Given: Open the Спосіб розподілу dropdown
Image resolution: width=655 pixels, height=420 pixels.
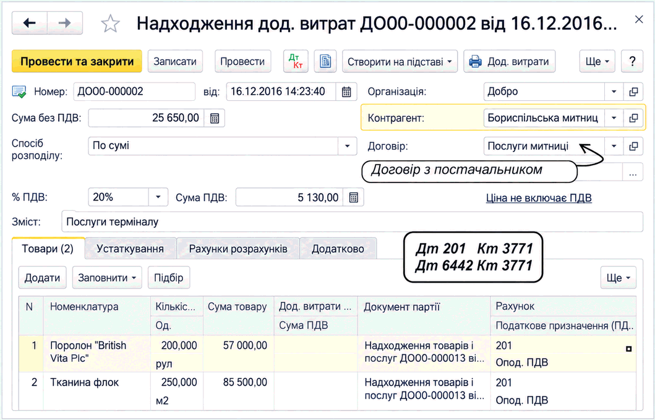Looking at the screenshot, I should tap(347, 146).
